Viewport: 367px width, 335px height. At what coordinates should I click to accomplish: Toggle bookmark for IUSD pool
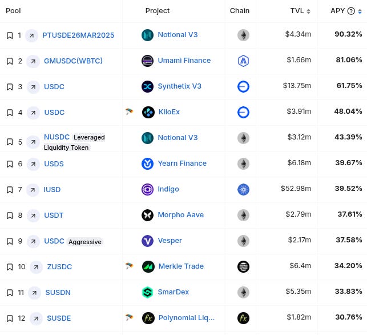(x=10, y=190)
